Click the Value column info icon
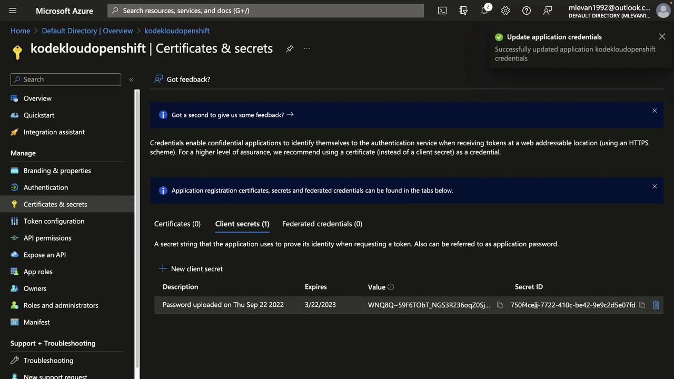Image resolution: width=674 pixels, height=379 pixels. point(391,287)
